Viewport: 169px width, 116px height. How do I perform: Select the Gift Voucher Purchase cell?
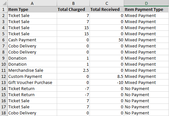(32, 83)
